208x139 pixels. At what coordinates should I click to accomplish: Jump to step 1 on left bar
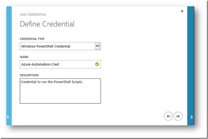tap(8, 117)
